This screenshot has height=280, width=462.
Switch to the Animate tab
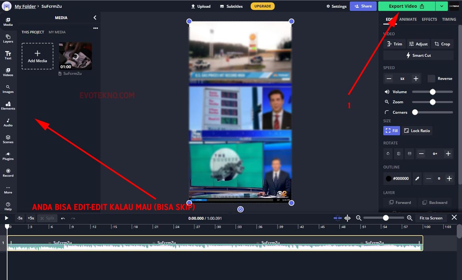tap(408, 19)
